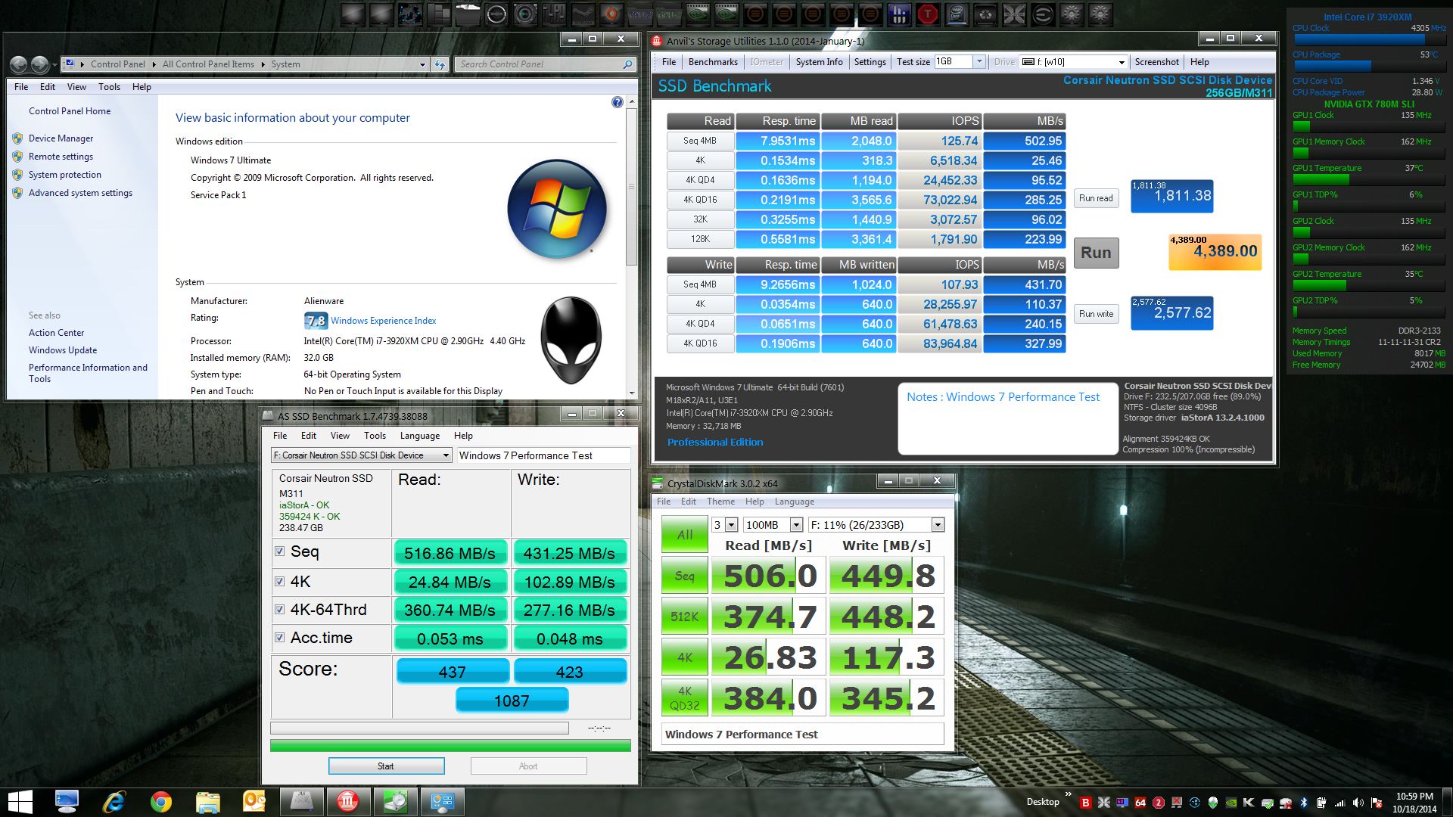Click the green progress bar in AS SSD
1453x817 pixels.
[x=450, y=746]
